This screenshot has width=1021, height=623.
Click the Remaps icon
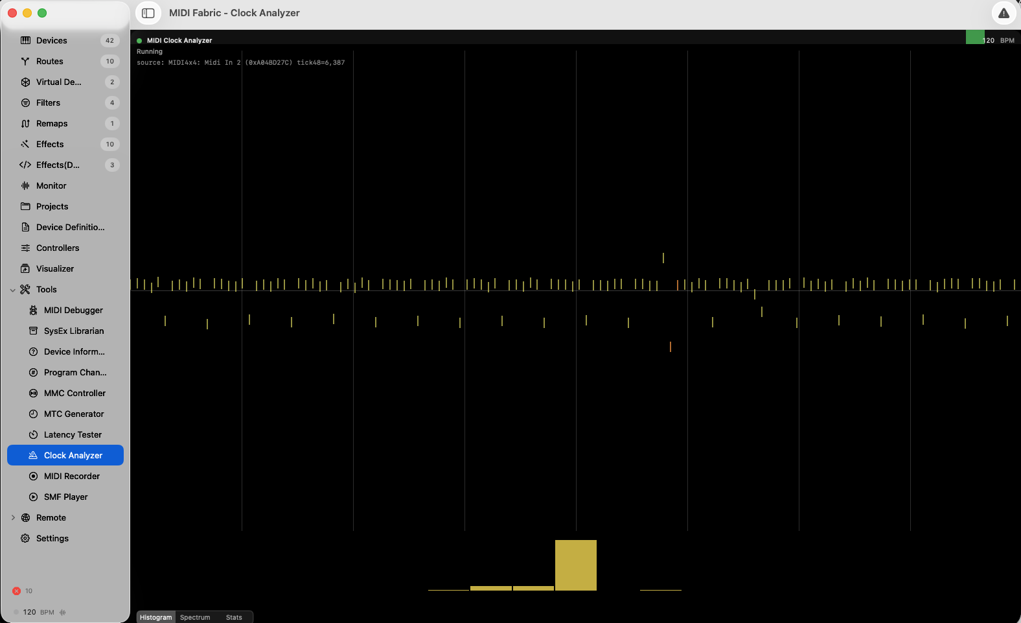pos(25,123)
